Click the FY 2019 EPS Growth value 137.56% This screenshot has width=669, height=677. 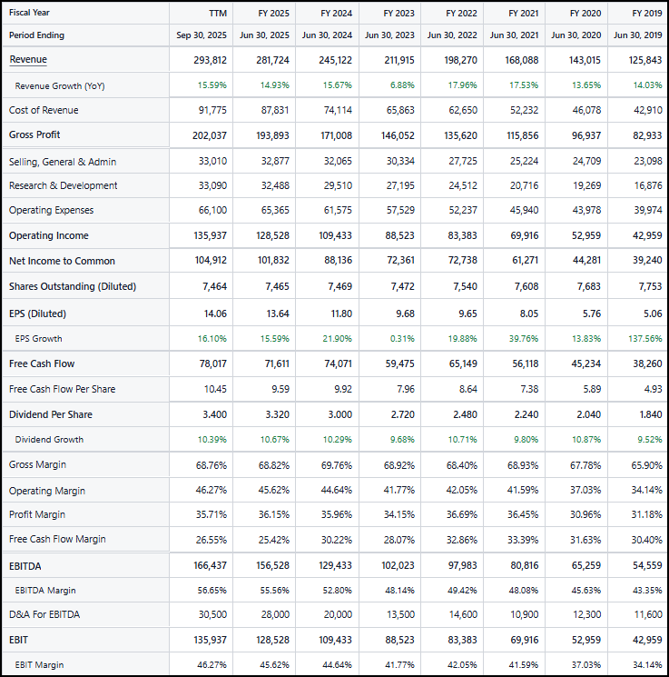click(644, 338)
